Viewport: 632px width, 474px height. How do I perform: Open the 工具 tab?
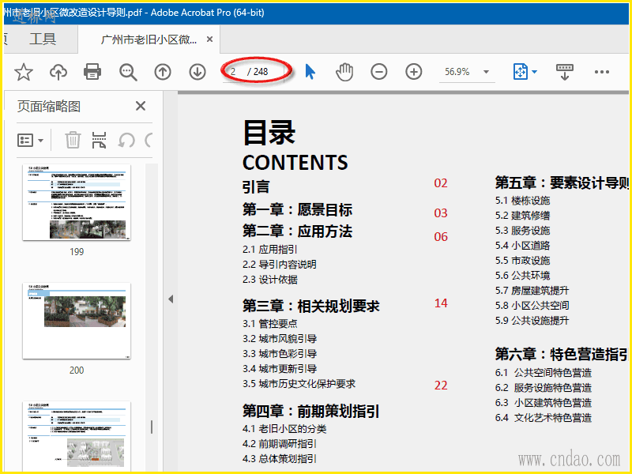coord(43,39)
